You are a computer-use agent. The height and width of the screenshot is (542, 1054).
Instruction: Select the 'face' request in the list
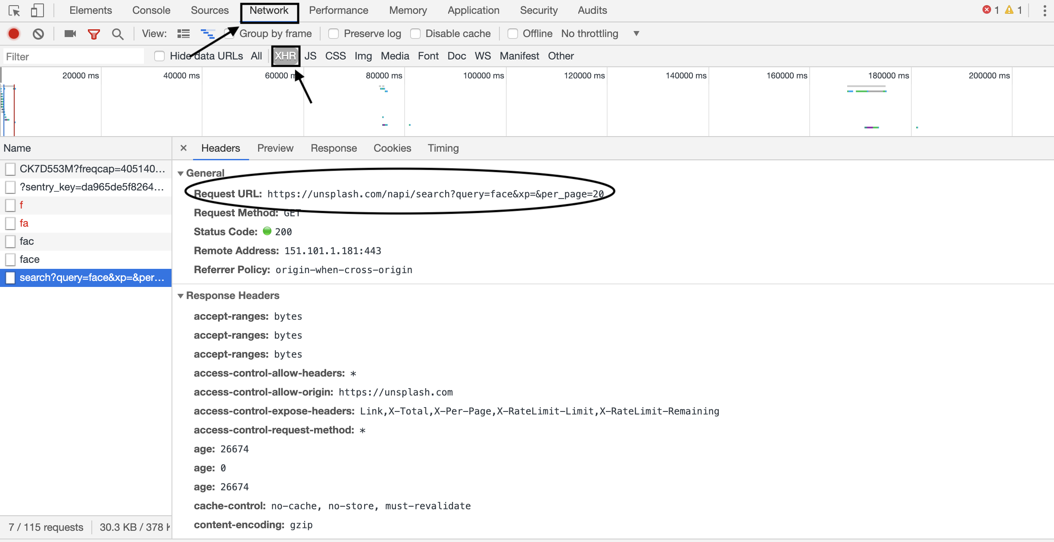[29, 259]
